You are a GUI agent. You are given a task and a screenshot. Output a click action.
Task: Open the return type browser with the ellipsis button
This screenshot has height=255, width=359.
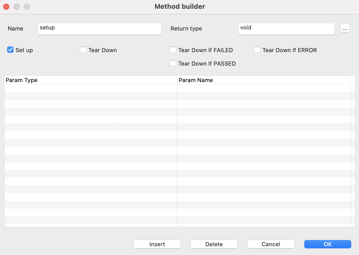[345, 28]
